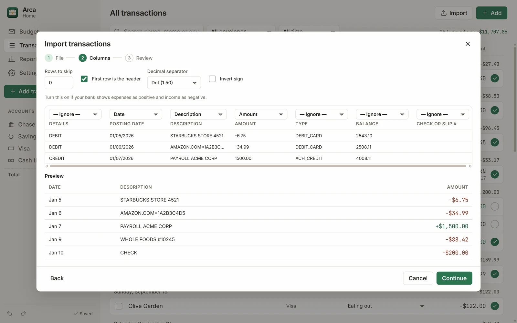Click the Import button upload icon
Image resolution: width=517 pixels, height=323 pixels.
[444, 13]
